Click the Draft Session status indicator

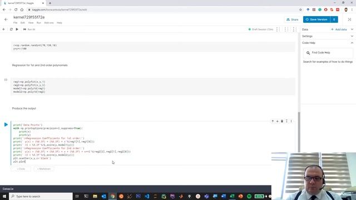pyautogui.click(x=261, y=29)
